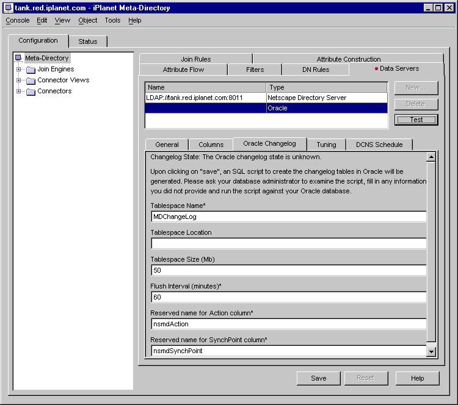Viewport: 458px width, 405px height.
Task: Select the Oracle Changelog sub-tab
Action: [269, 143]
